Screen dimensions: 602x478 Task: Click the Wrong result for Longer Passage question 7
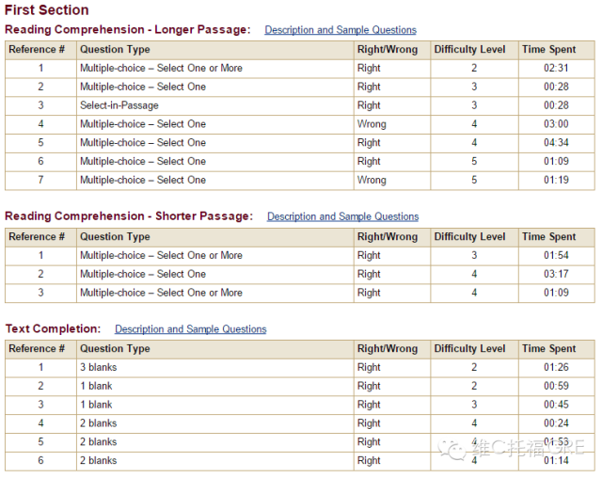(372, 180)
